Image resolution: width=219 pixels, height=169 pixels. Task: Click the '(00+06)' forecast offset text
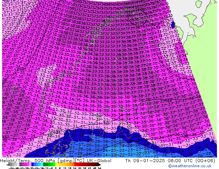205,161
